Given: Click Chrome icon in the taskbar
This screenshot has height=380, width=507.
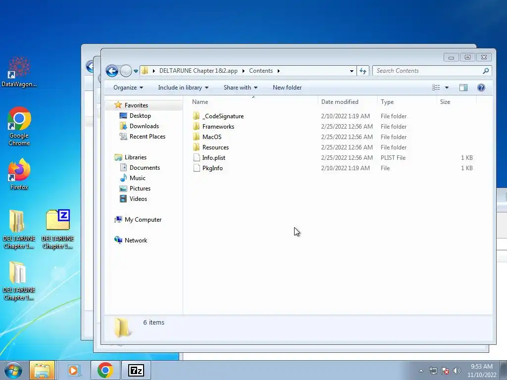Looking at the screenshot, I should click(105, 370).
